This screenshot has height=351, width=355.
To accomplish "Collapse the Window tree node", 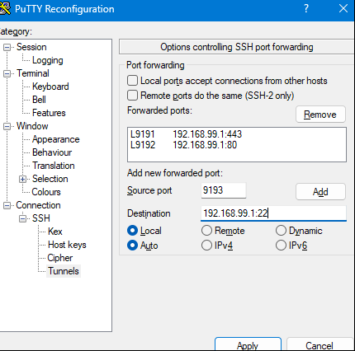I will 7,126.
